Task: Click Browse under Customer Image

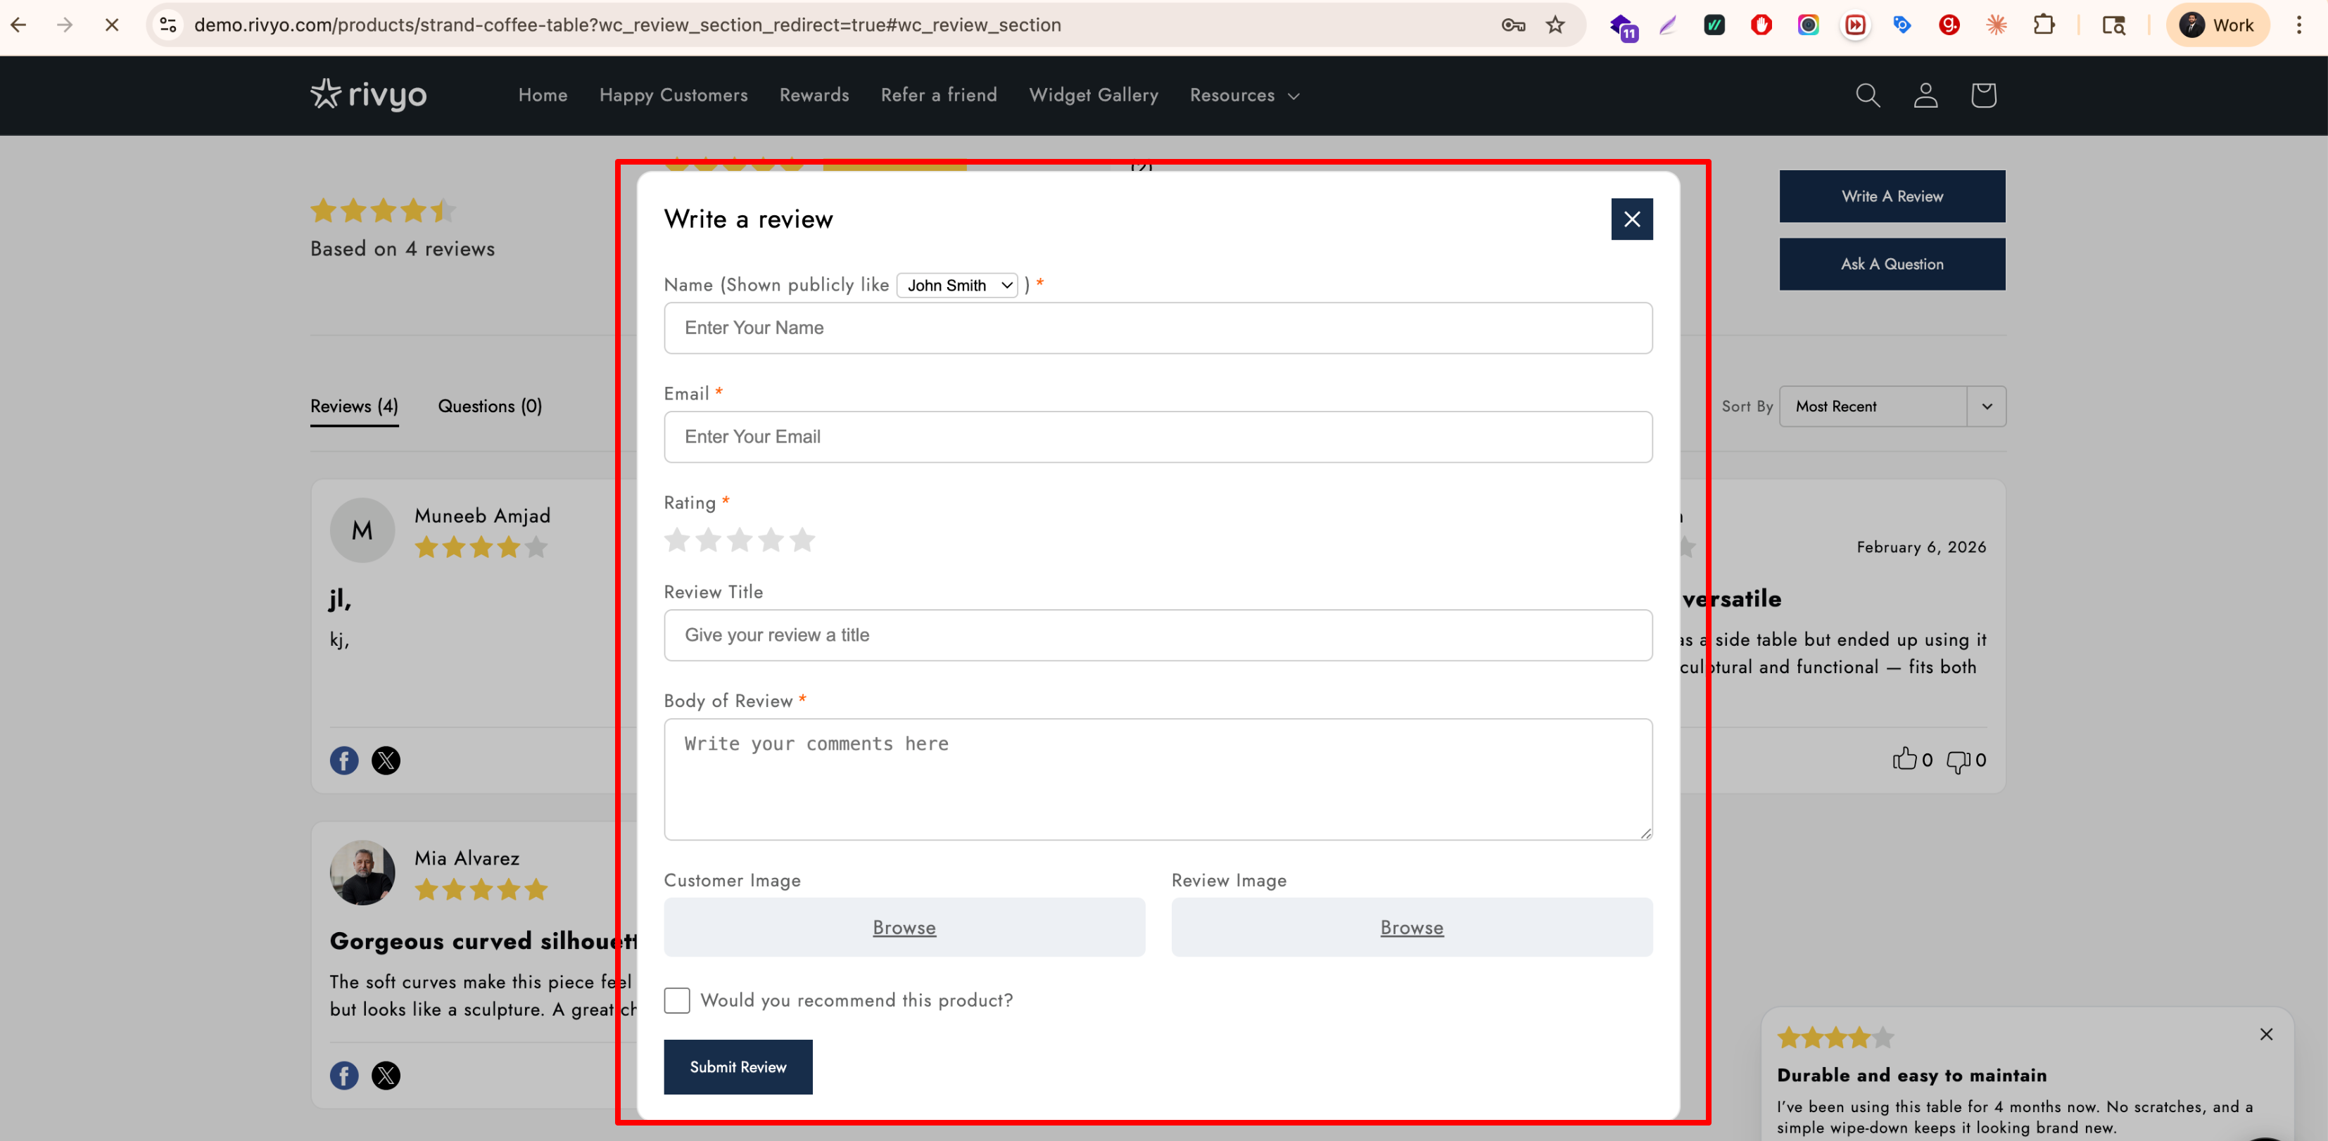Action: tap(904, 927)
